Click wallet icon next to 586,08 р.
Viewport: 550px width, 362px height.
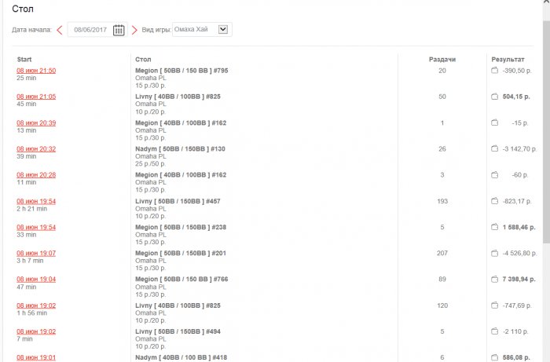pyautogui.click(x=494, y=357)
